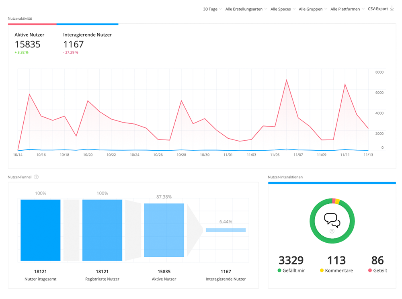The image size is (402, 299).
Task: Open the 30 Tage time range dropdown
Action: (x=213, y=9)
